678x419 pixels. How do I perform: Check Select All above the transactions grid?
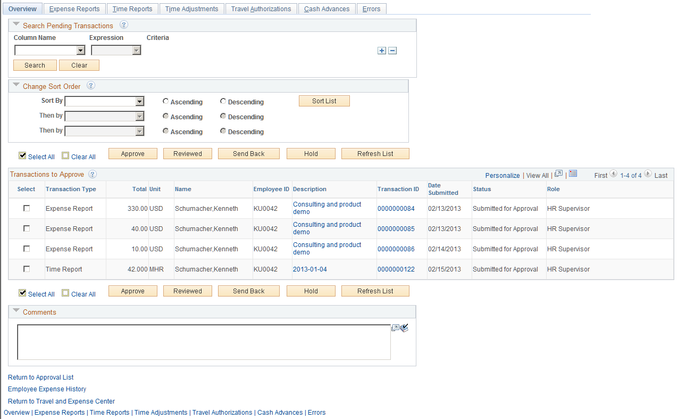(22, 155)
